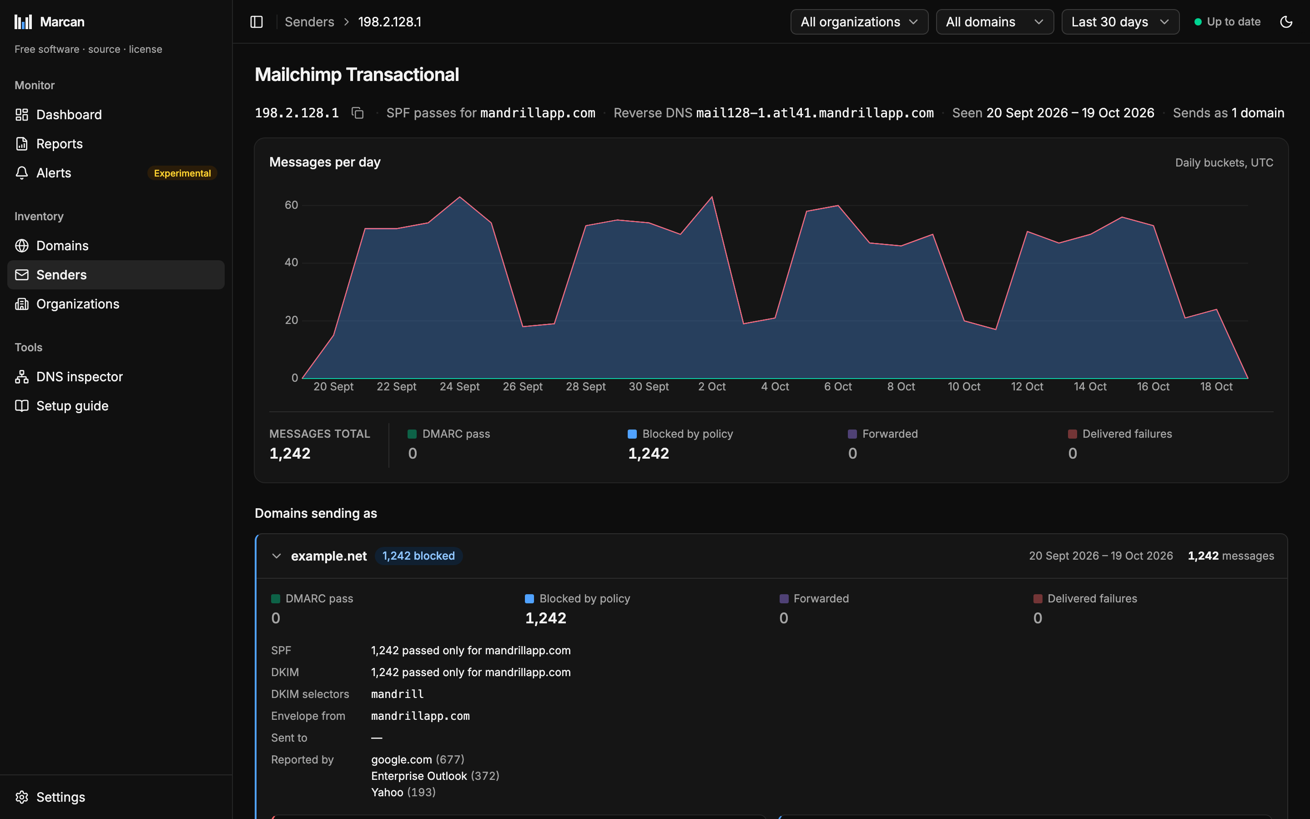Open Alerts in sidebar
Image resolution: width=1310 pixels, height=819 pixels.
tap(116, 173)
